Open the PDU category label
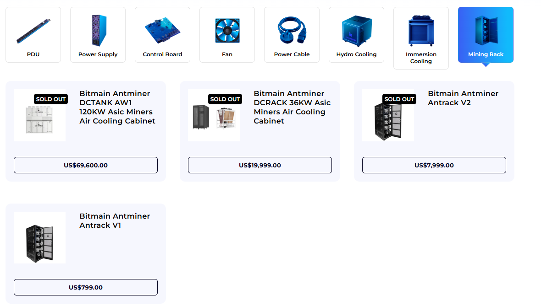The image size is (541, 306). (x=33, y=54)
